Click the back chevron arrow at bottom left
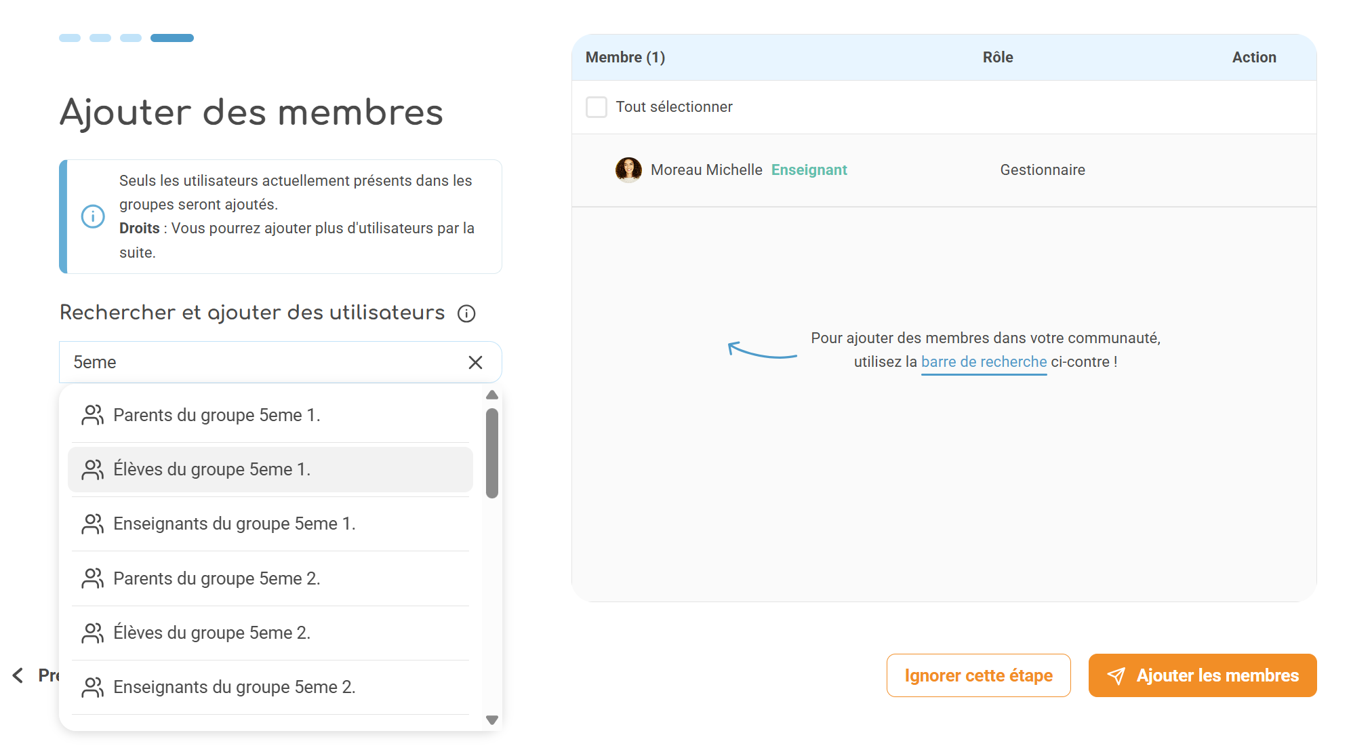Viewport: 1351px width, 750px height. (x=18, y=675)
